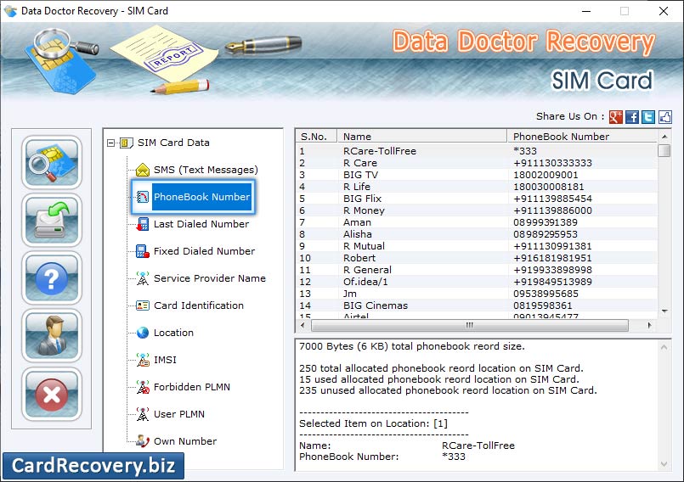The width and height of the screenshot is (684, 482).
Task: Select the BIG TV contact row
Action: coord(477,175)
